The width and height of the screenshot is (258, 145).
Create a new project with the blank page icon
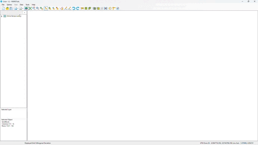pos(3,8)
